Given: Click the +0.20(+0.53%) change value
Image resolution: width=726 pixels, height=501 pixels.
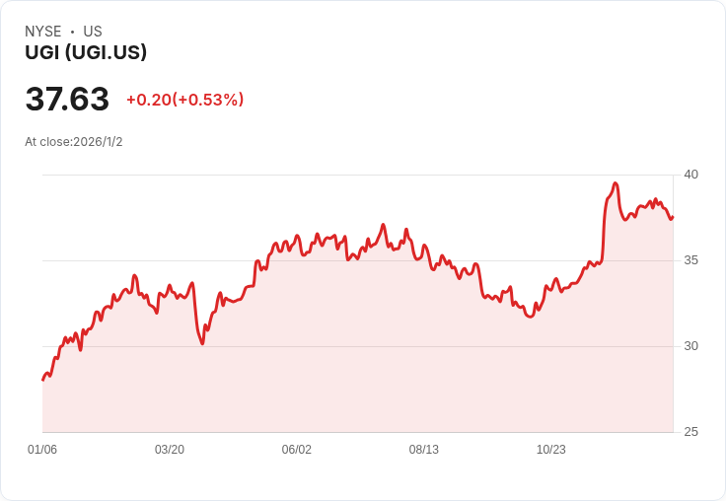Looking at the screenshot, I should [185, 100].
